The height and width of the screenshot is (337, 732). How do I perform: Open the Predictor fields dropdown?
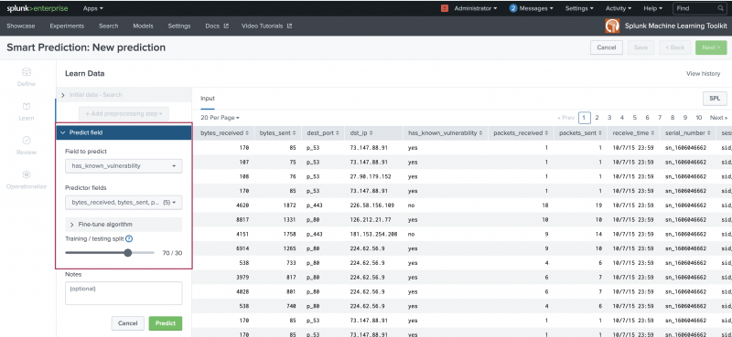click(x=124, y=203)
